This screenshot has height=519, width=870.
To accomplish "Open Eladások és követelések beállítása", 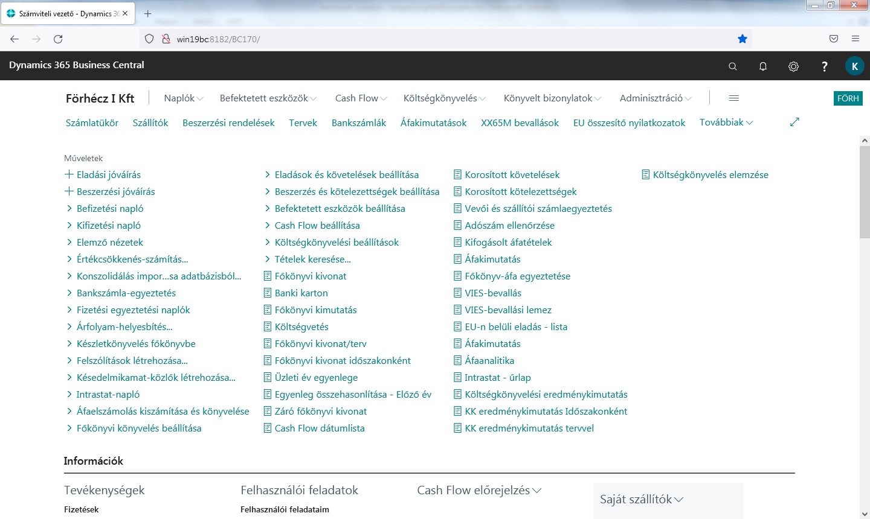I will [342, 174].
